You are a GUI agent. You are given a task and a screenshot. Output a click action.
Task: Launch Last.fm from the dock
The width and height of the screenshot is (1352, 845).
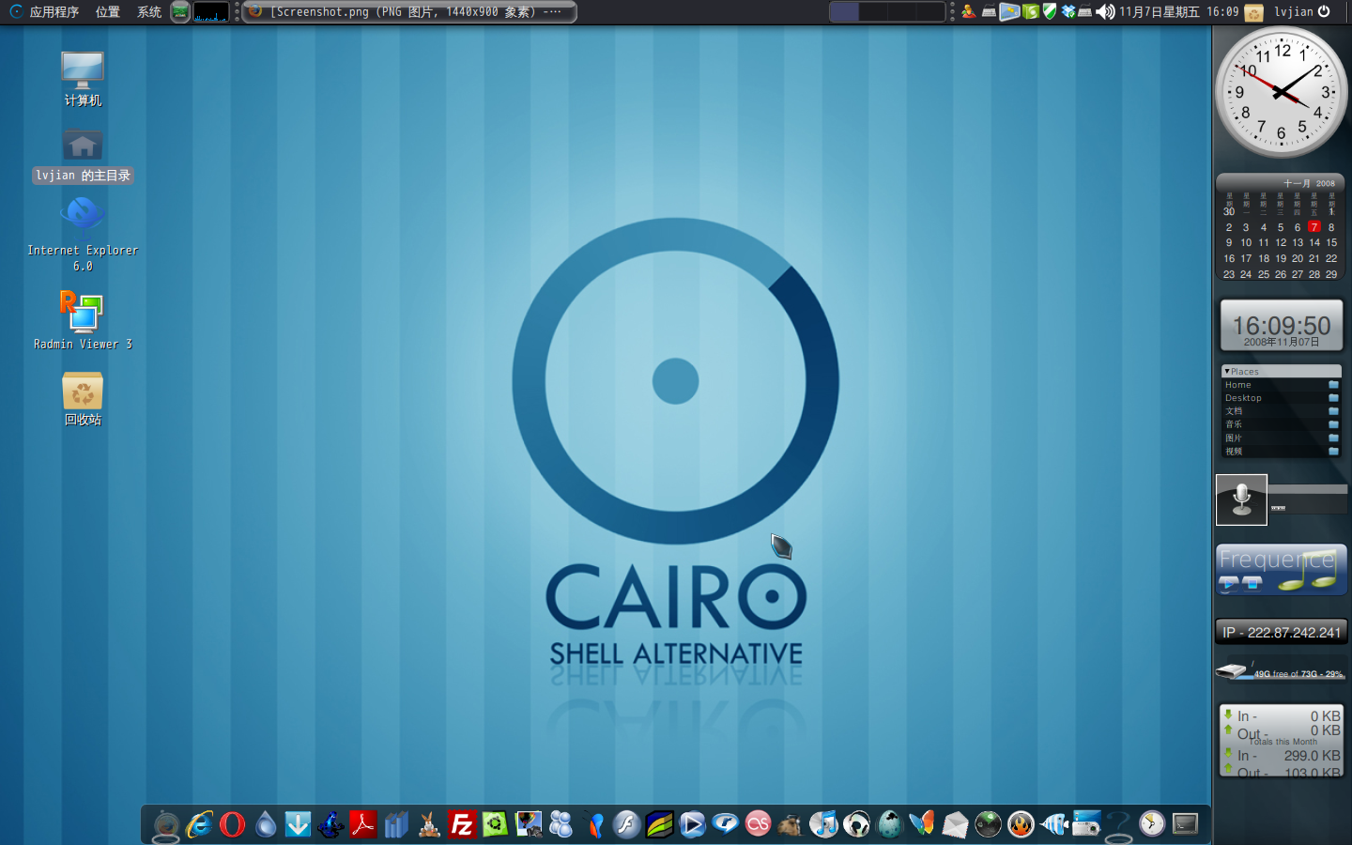758,824
